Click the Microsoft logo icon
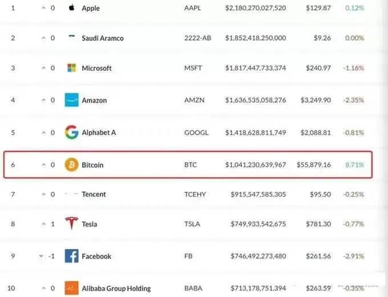The height and width of the screenshot is (297, 388). click(71, 68)
